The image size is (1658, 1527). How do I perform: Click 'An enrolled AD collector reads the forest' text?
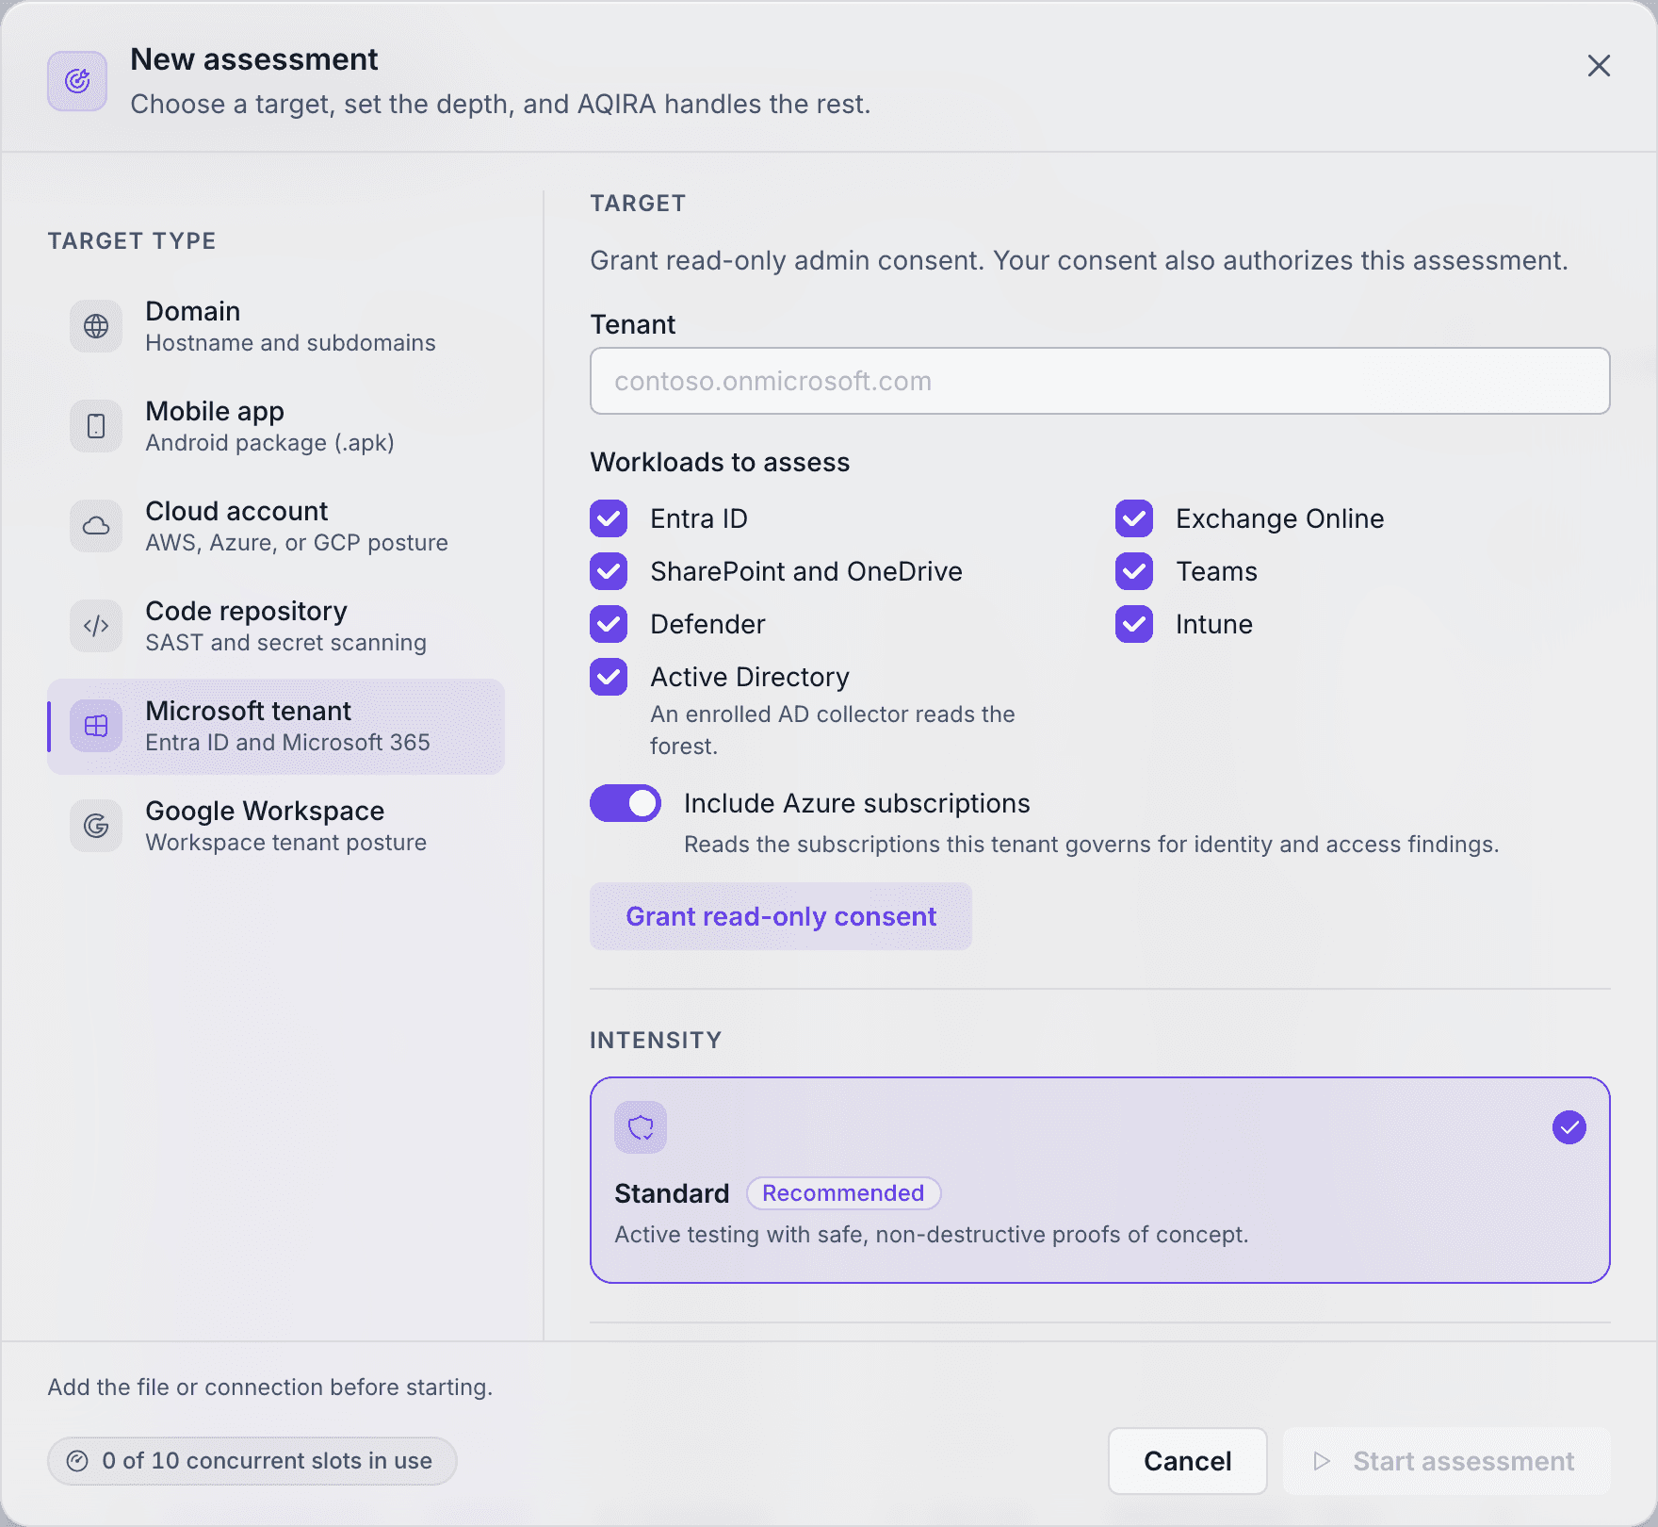click(833, 730)
